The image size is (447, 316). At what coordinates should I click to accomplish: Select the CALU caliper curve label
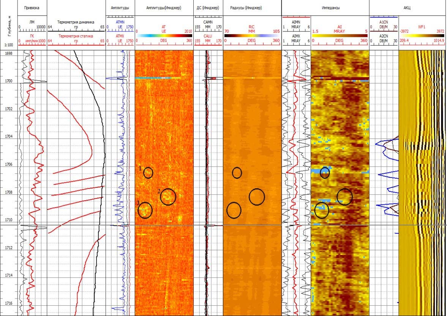(208, 36)
